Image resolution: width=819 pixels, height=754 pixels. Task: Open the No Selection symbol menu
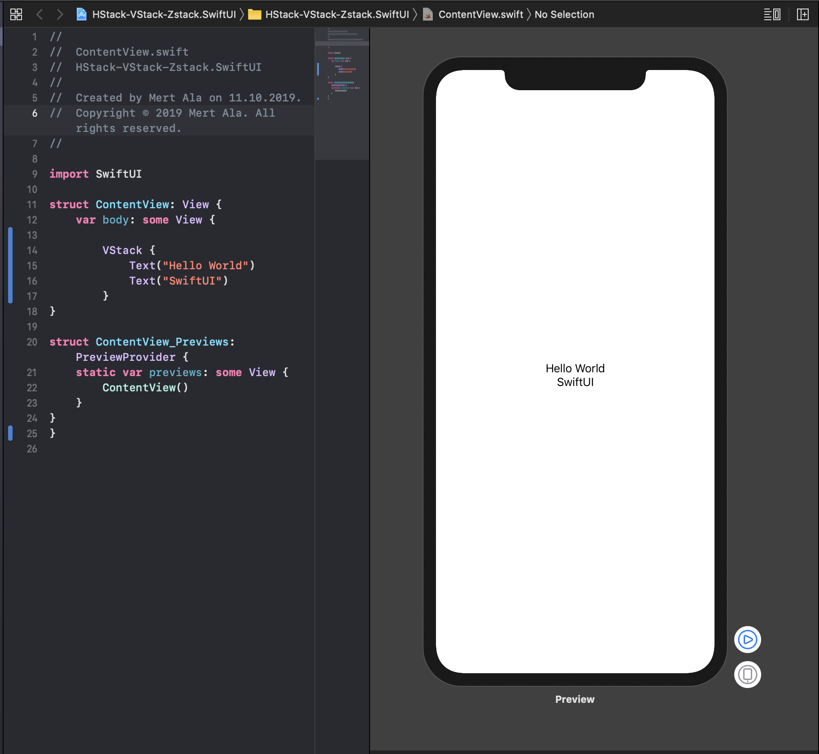point(564,14)
